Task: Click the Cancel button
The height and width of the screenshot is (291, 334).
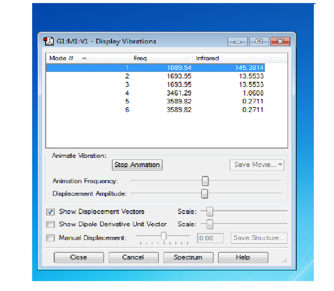Action: tap(134, 257)
